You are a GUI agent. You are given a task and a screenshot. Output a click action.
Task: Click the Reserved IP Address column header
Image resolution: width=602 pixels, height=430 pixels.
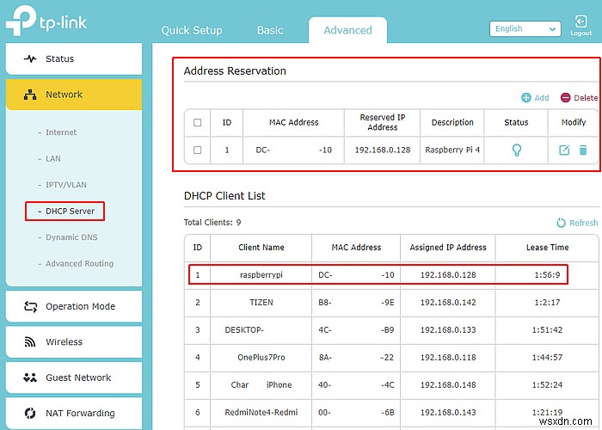(383, 122)
